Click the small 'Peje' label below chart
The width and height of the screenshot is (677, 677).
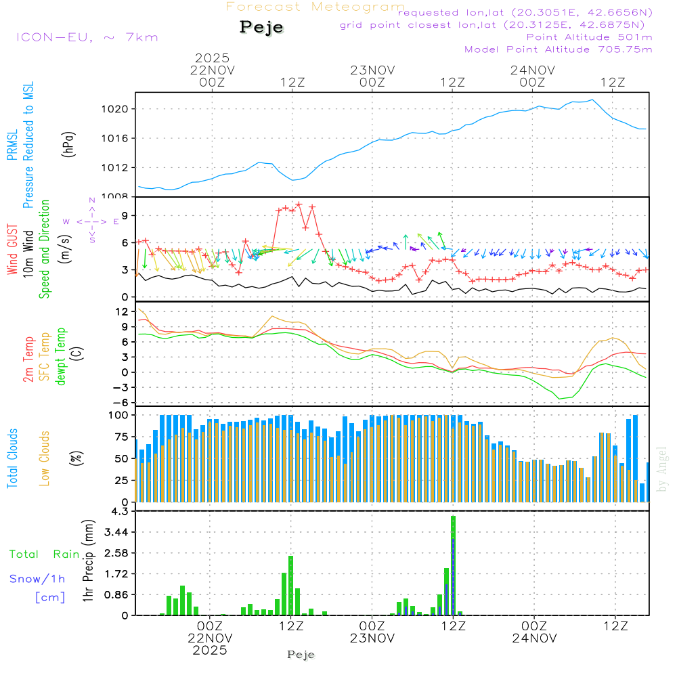(301, 655)
